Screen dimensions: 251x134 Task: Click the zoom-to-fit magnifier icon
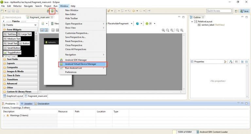click(167, 30)
